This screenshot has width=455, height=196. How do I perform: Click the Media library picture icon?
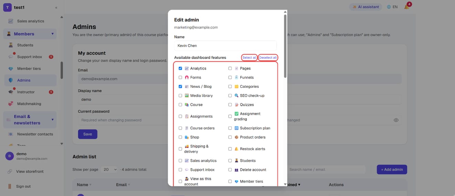187,96
